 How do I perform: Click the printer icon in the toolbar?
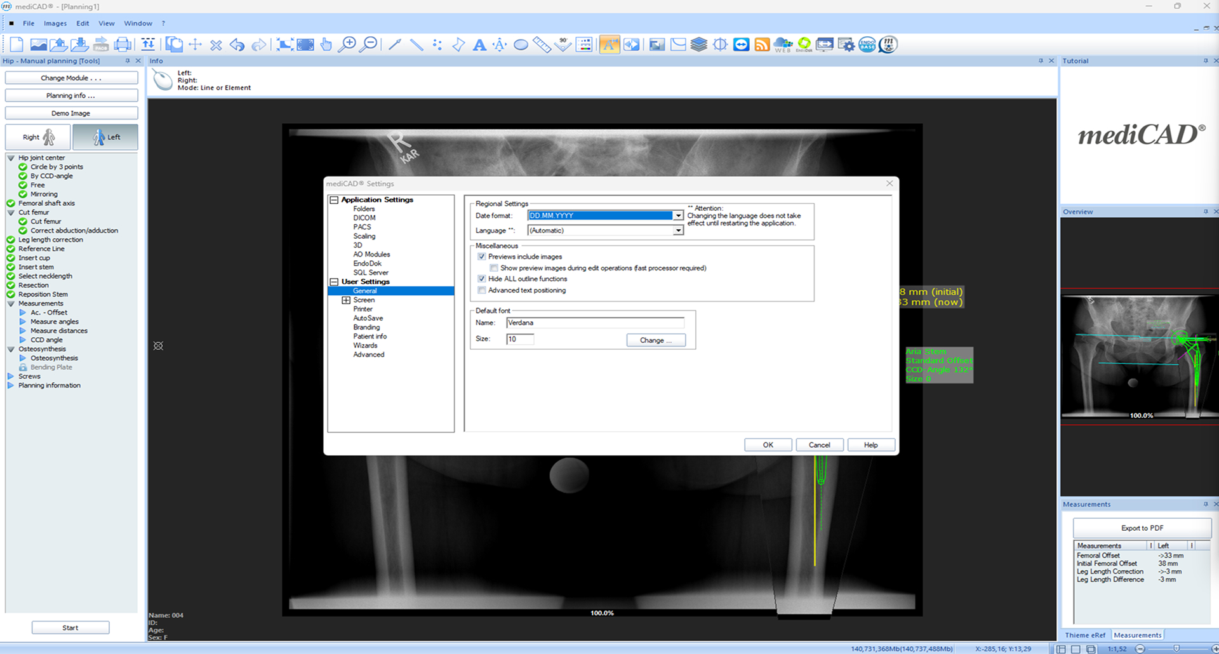(x=123, y=44)
